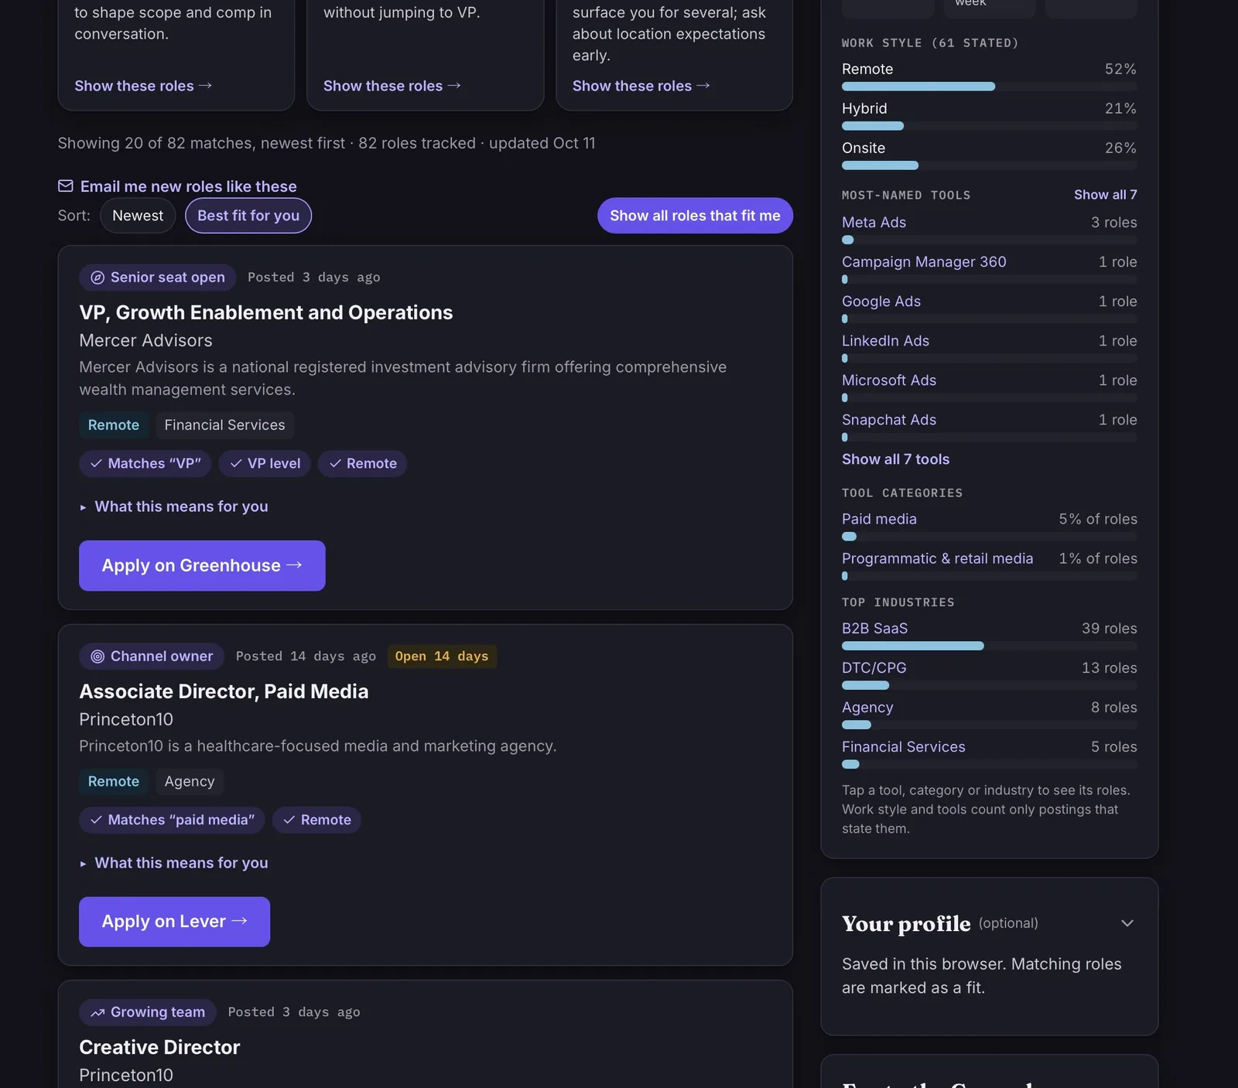Click the Agency tag on Princeton10 card
1238x1088 pixels.
point(189,782)
